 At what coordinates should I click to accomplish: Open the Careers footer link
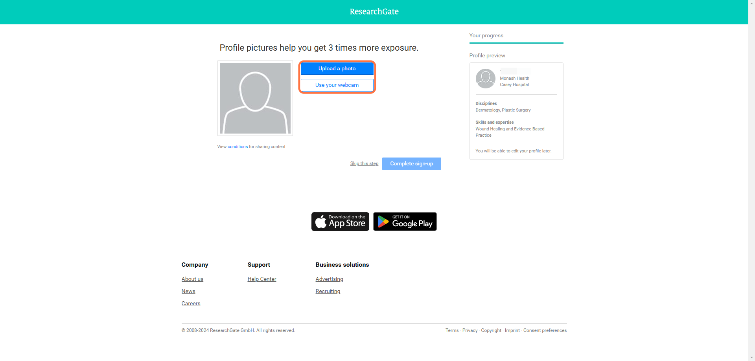click(x=191, y=303)
